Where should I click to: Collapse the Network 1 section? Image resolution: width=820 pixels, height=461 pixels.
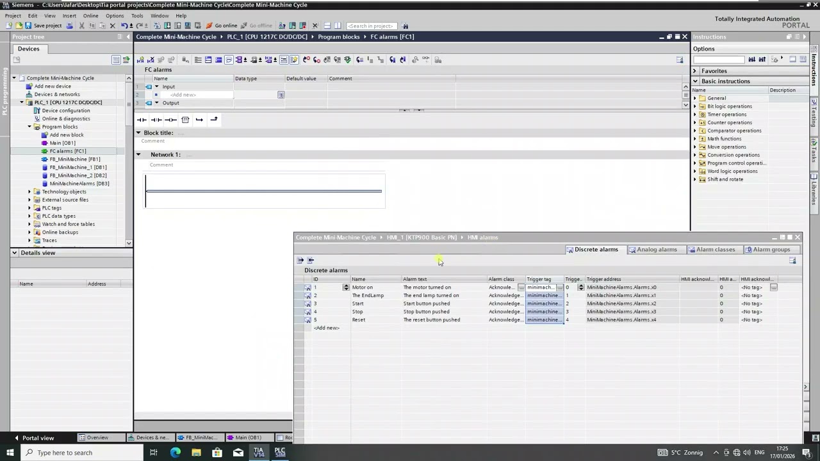pyautogui.click(x=138, y=154)
